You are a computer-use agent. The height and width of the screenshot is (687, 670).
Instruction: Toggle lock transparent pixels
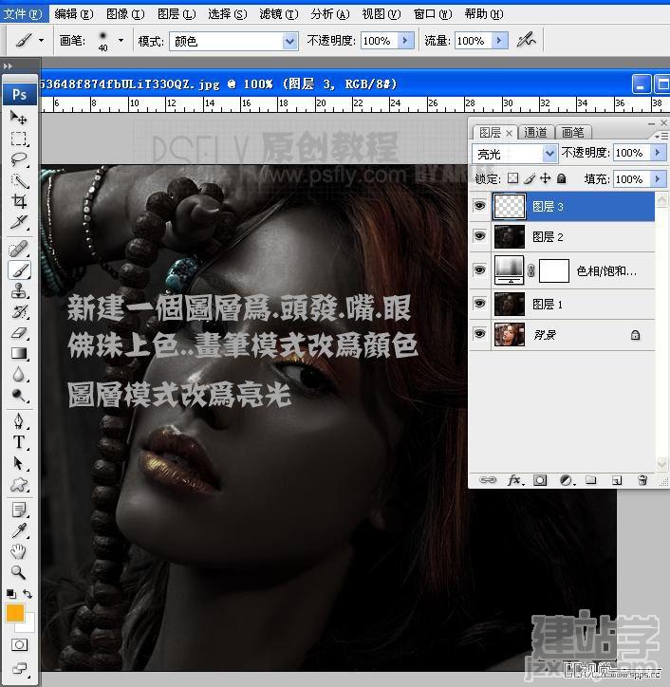click(512, 178)
